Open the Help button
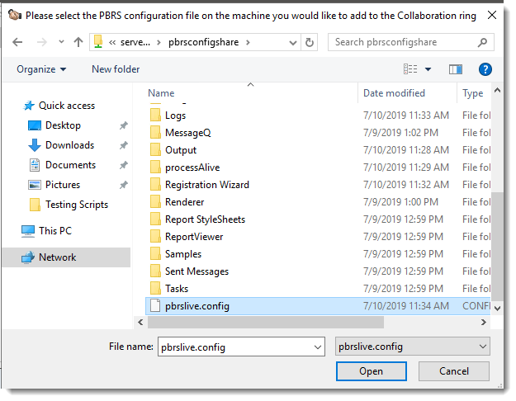 point(485,69)
